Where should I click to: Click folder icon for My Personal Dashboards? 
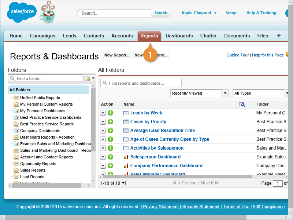pos(16,111)
